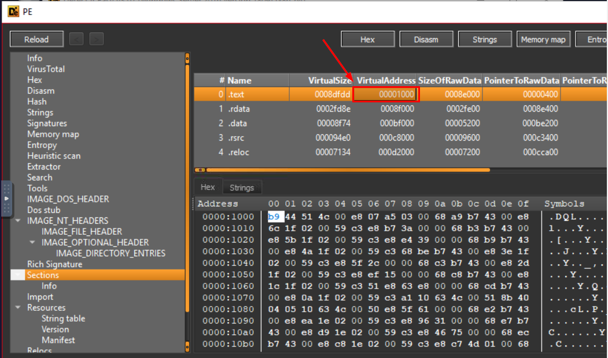This screenshot has height=358, width=608.
Task: Click the forward navigation arrow button
Action: point(97,39)
